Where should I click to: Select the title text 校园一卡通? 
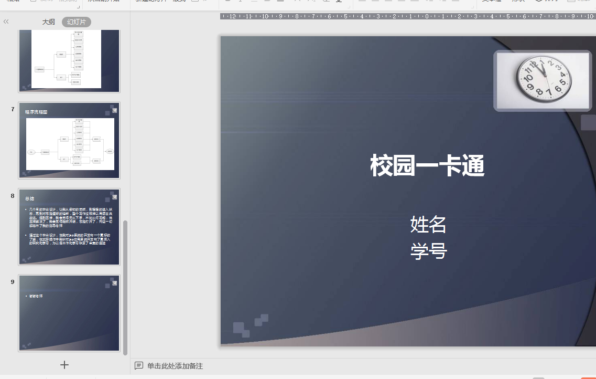(427, 166)
